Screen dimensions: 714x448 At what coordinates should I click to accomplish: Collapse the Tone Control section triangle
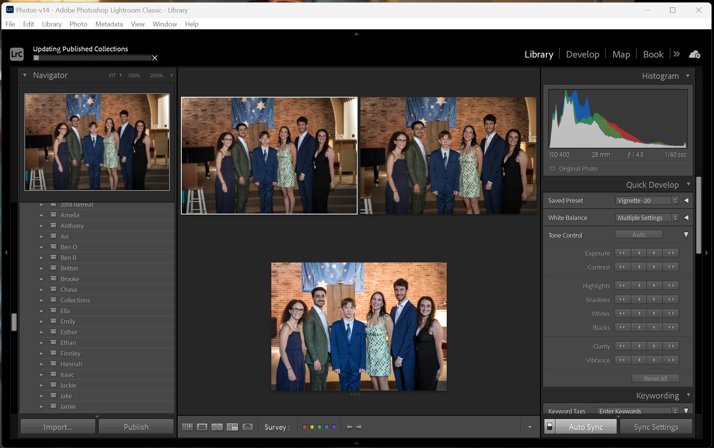pyautogui.click(x=686, y=235)
